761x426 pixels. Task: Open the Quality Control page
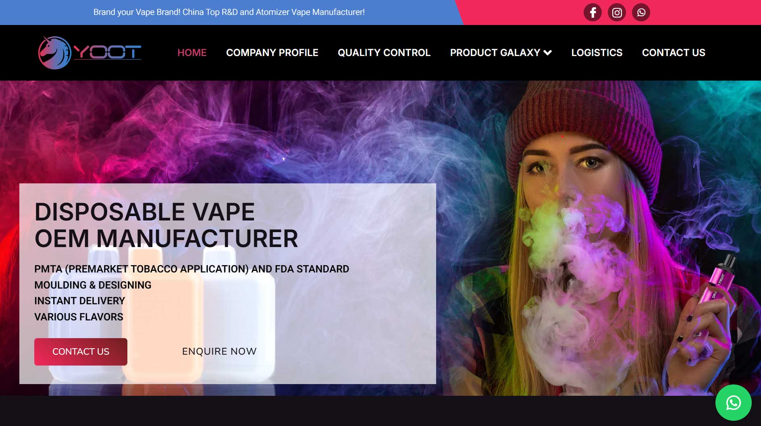click(x=384, y=53)
